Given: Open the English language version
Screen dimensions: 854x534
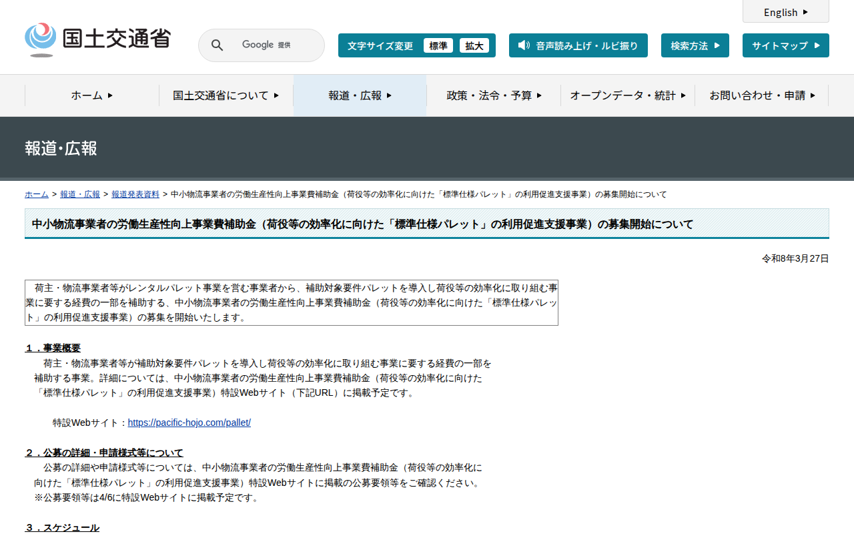Looking at the screenshot, I should [786, 12].
